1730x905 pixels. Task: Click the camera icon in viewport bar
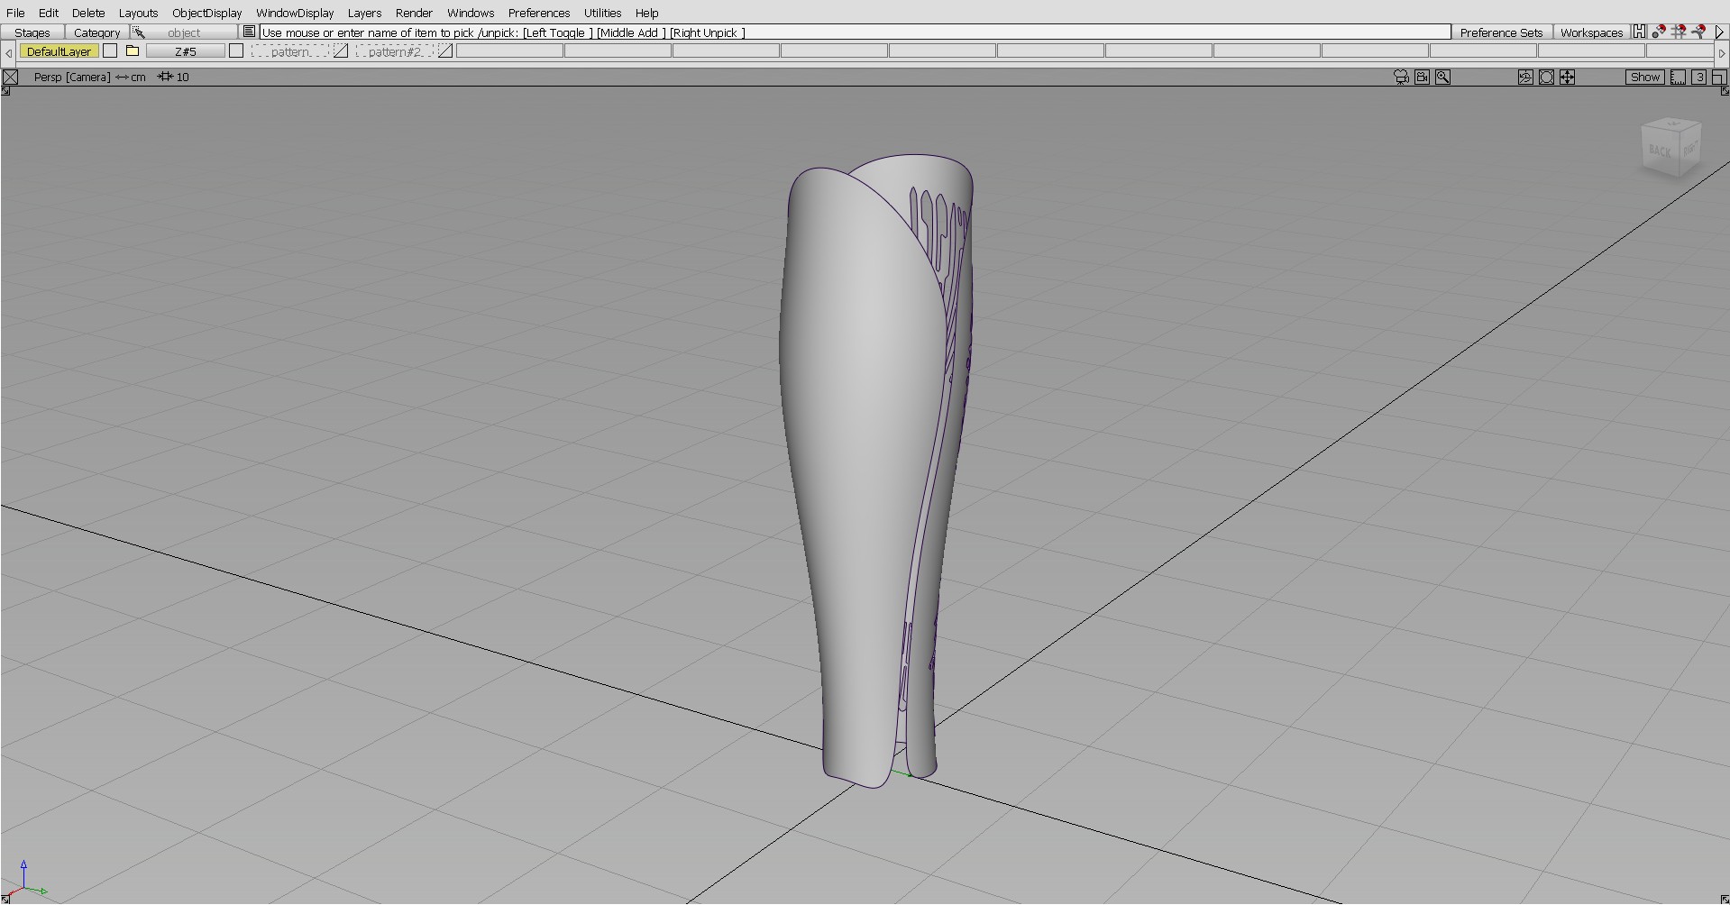pyautogui.click(x=1401, y=78)
